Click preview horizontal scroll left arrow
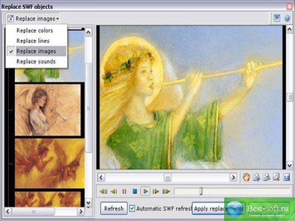 [x=101, y=177]
